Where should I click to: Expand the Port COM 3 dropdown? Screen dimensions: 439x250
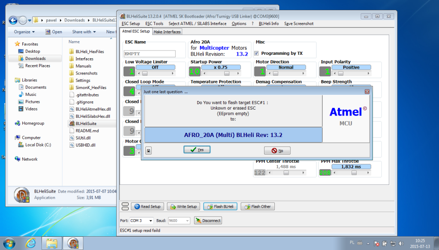pos(150,220)
